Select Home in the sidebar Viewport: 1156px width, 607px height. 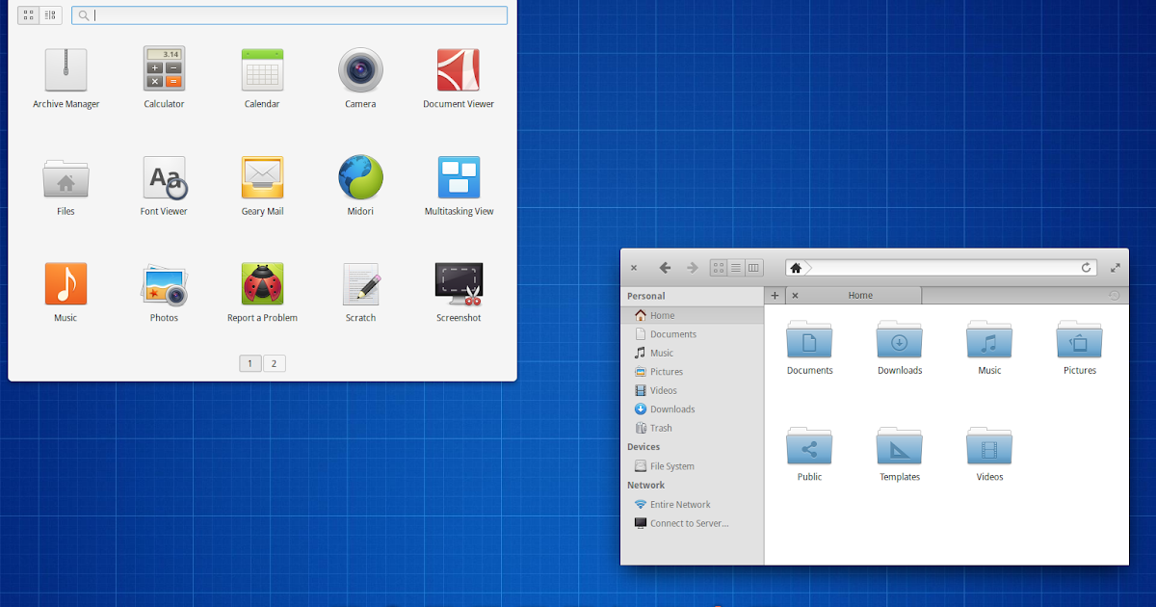point(692,315)
